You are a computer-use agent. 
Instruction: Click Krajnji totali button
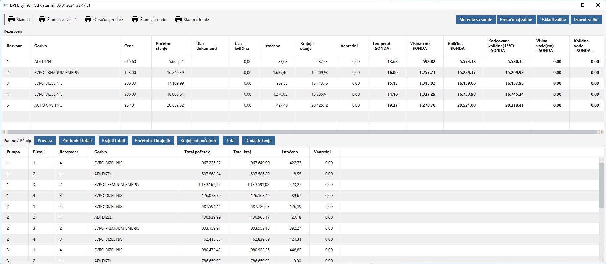point(113,141)
